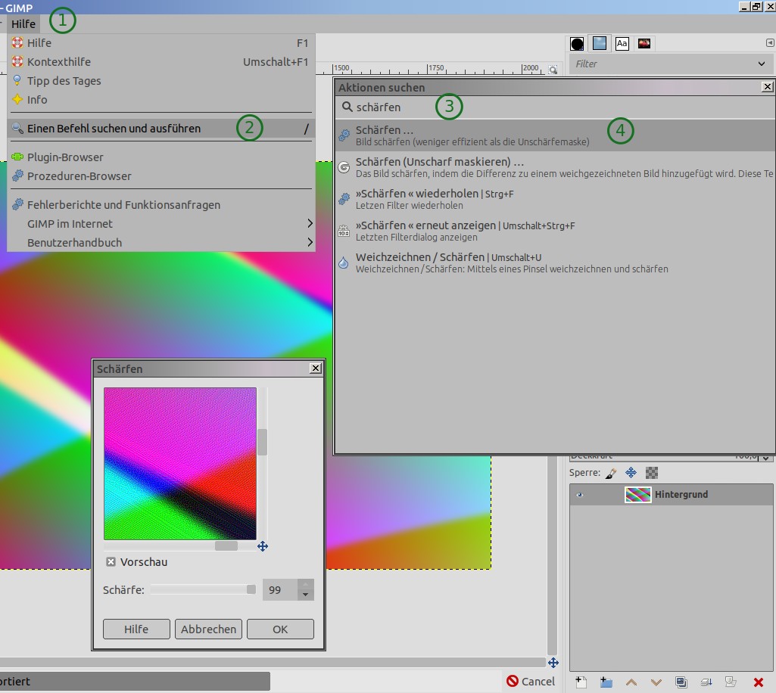Create a new layer group
776x693 pixels.
click(x=606, y=682)
